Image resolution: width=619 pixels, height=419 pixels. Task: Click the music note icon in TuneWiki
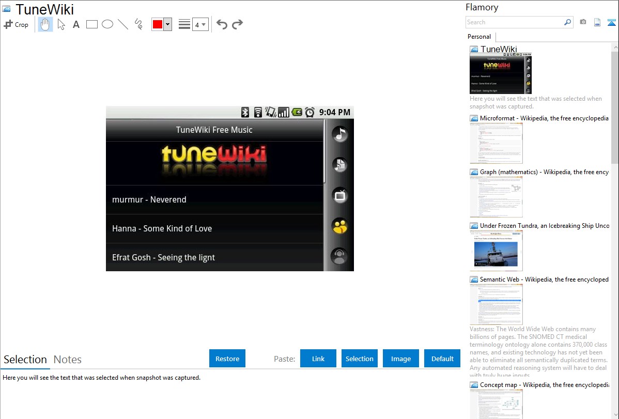339,134
